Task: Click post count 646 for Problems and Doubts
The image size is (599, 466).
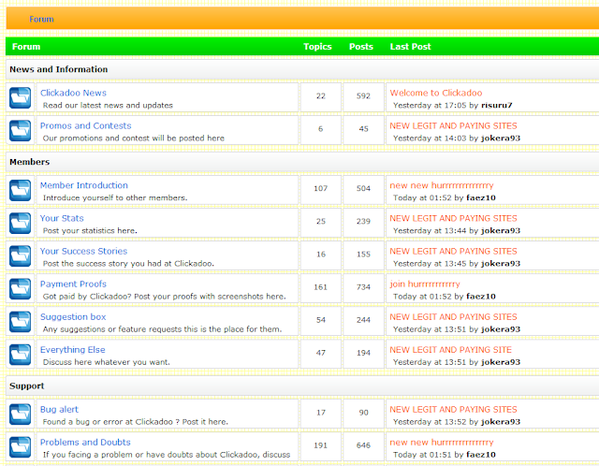Action: click(363, 445)
